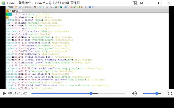
Task: Expand the folder icon dropdown arrow
Action: 18,7
